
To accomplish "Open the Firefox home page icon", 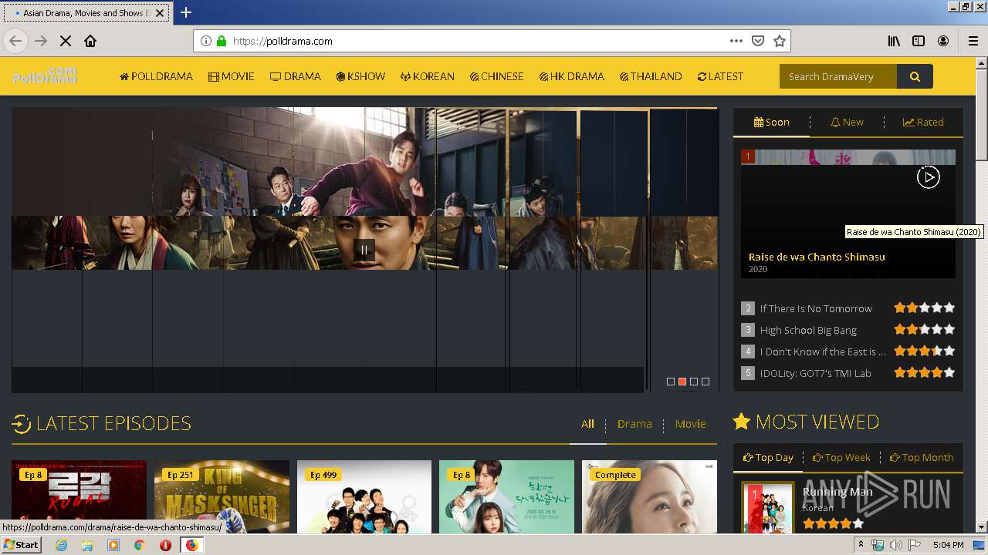I will 90,41.
